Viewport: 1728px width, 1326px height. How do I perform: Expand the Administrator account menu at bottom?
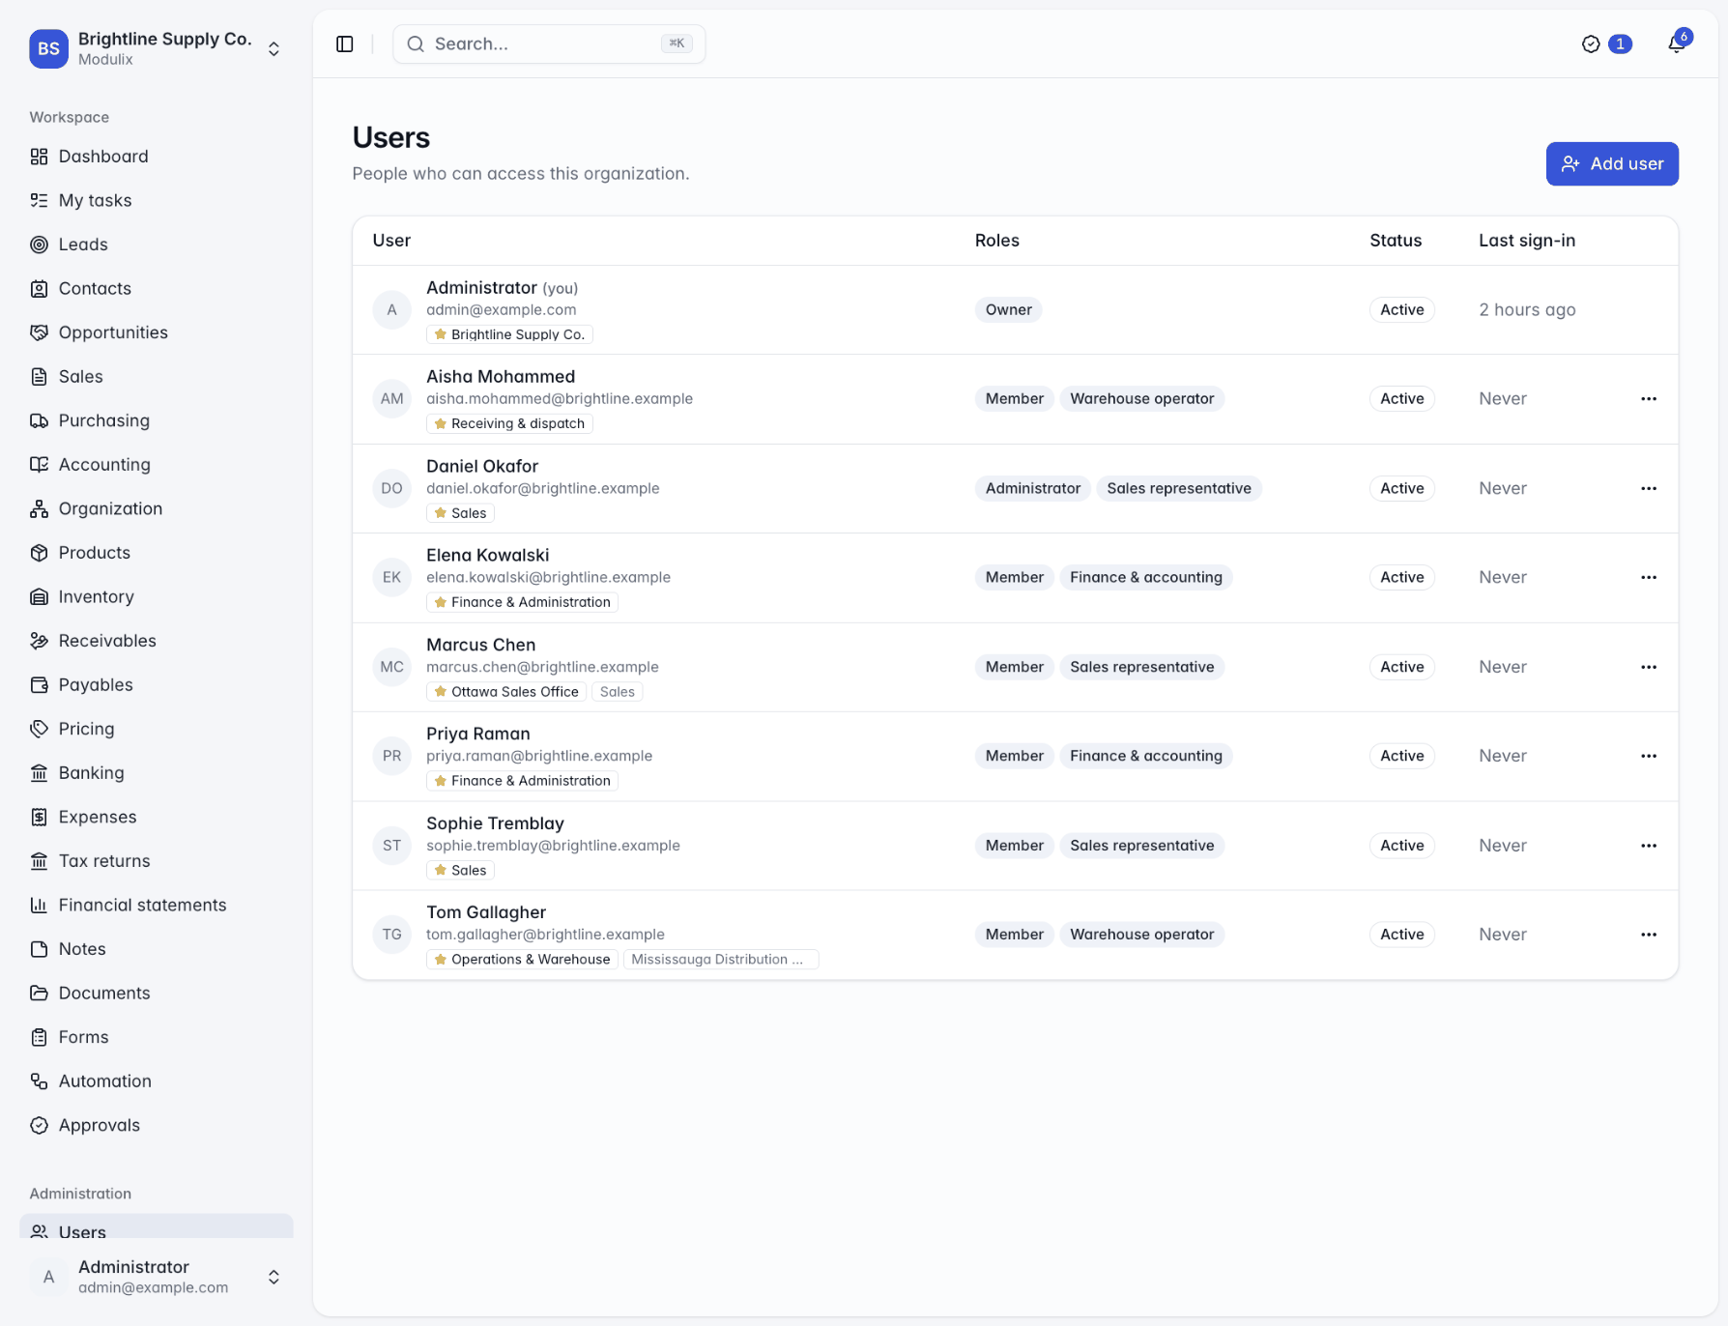click(157, 1277)
